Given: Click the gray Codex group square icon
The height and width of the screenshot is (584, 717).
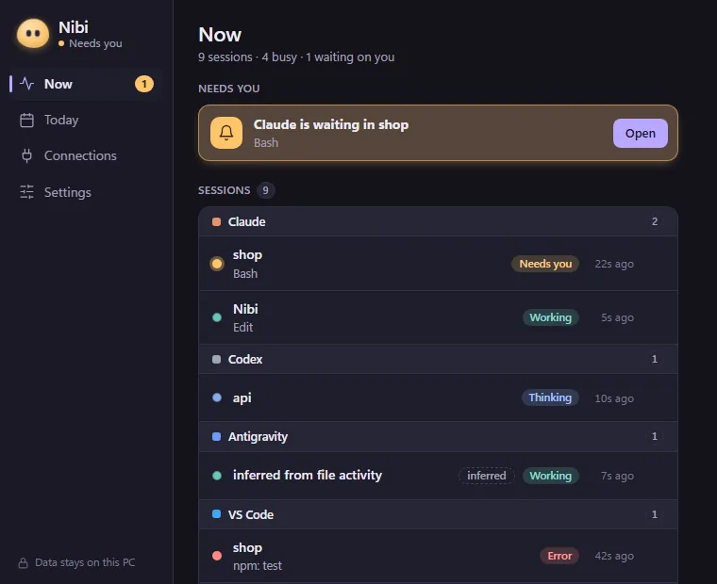Looking at the screenshot, I should pos(217,360).
